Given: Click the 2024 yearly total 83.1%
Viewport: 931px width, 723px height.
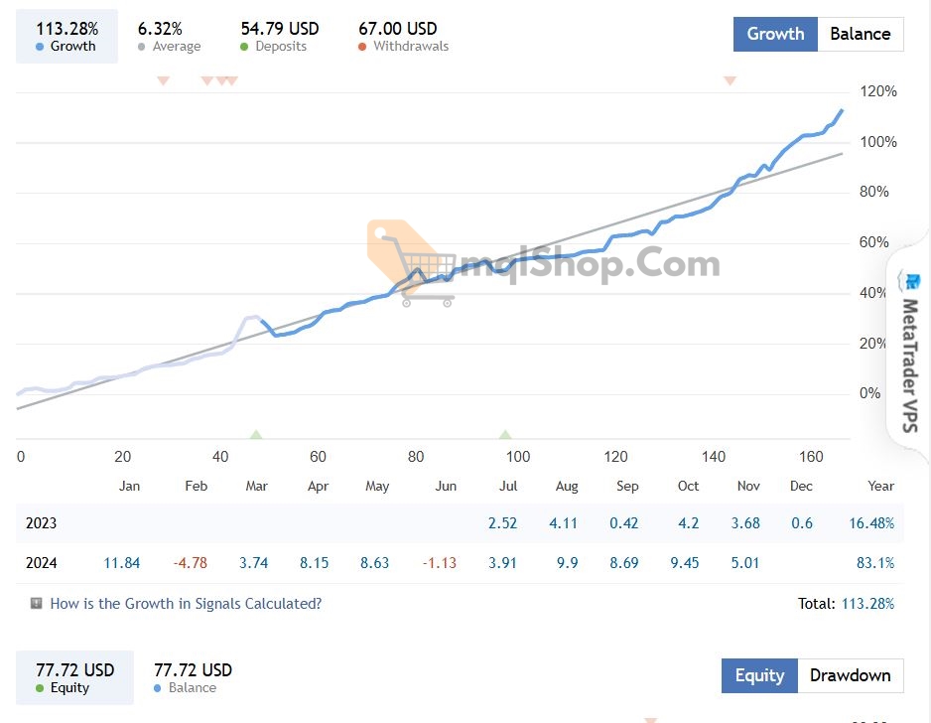Looking at the screenshot, I should (874, 563).
